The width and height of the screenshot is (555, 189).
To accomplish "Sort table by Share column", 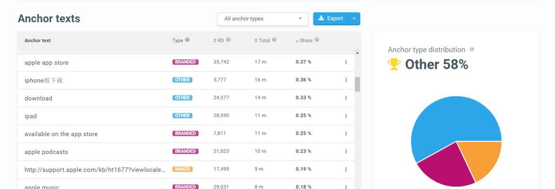I will click(x=304, y=41).
